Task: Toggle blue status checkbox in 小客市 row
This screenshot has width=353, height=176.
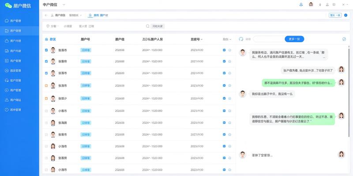Action: [224, 111]
